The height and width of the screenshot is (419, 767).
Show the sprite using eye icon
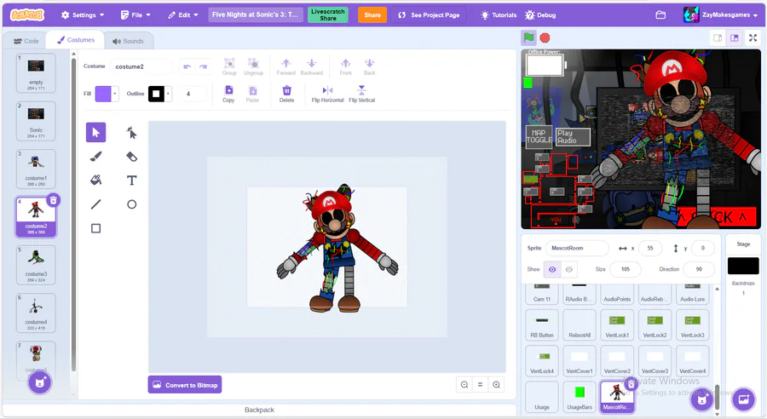pyautogui.click(x=552, y=269)
